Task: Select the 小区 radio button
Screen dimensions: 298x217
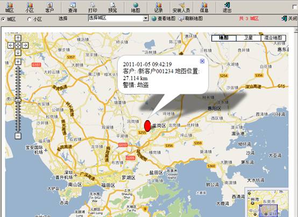Action: (x=29, y=19)
